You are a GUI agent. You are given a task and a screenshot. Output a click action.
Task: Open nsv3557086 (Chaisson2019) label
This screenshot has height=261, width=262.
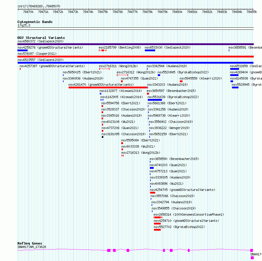[x=173, y=196]
